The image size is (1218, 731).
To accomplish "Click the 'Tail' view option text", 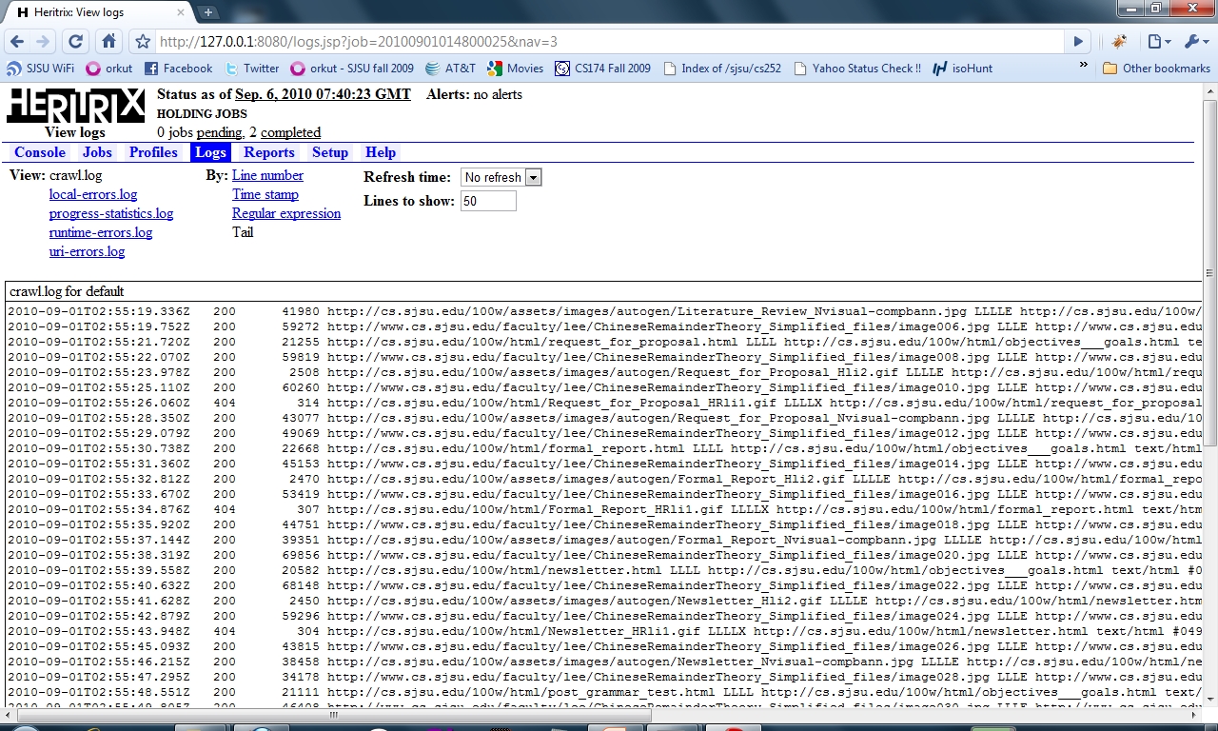I will click(243, 232).
